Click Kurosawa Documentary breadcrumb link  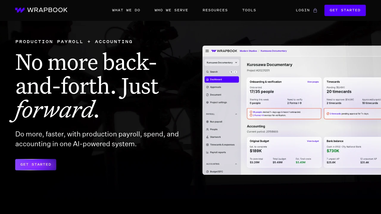pos(274,51)
